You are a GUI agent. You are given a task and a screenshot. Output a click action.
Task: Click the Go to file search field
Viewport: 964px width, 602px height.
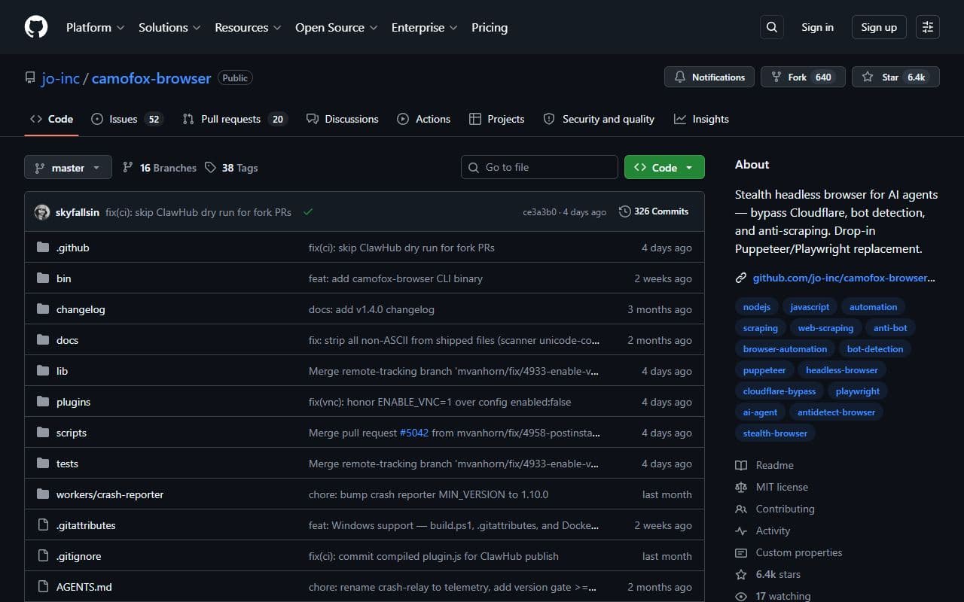(x=539, y=167)
